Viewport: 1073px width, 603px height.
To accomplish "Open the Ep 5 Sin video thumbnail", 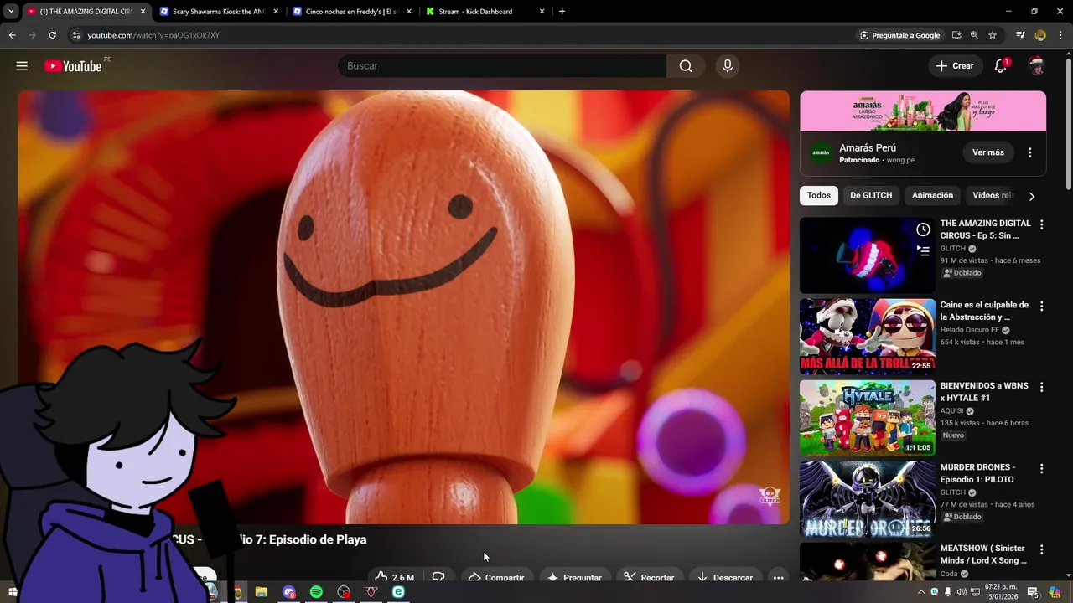I will [868, 255].
